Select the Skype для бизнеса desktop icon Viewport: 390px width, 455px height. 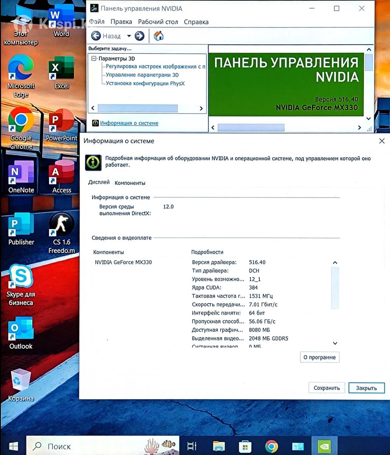point(21,285)
